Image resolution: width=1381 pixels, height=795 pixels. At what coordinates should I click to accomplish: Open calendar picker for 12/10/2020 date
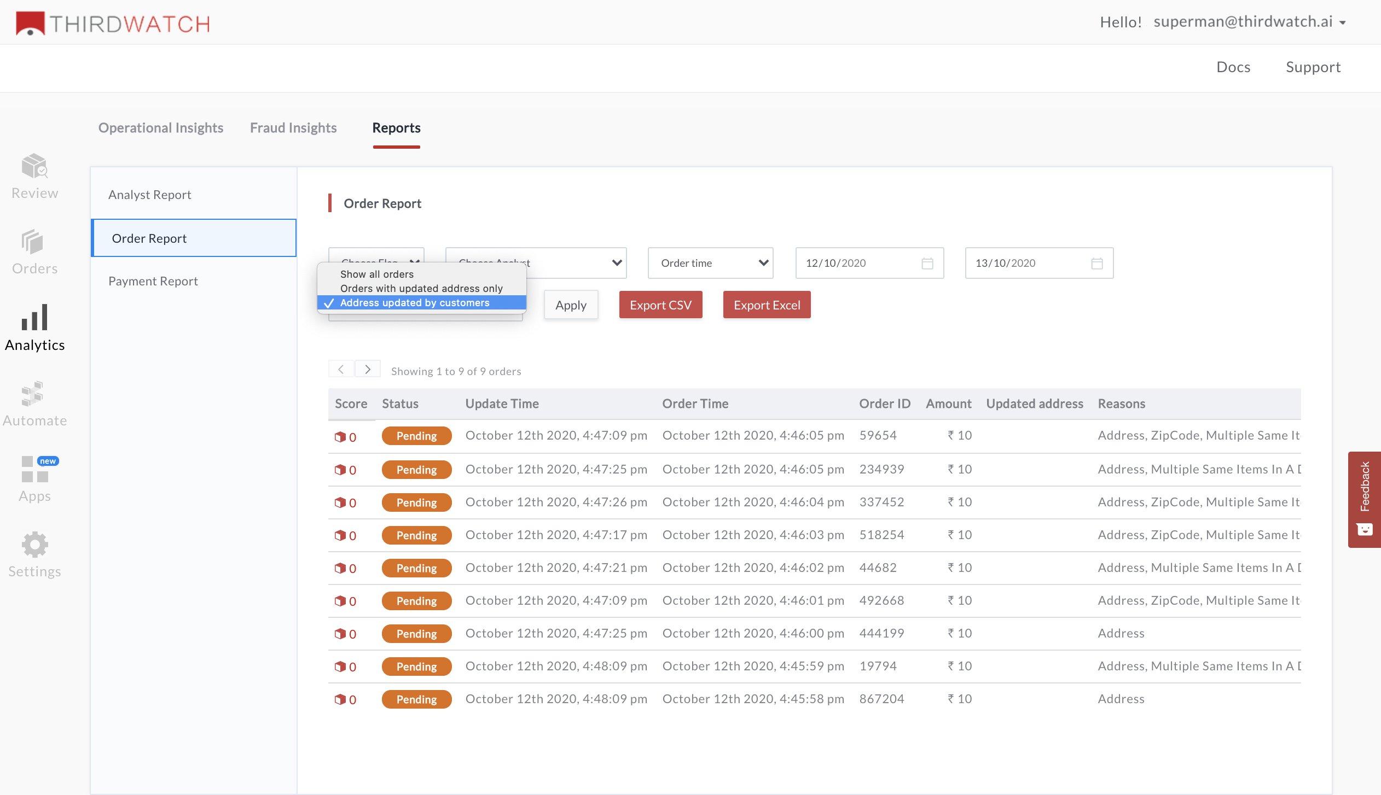coord(927,263)
